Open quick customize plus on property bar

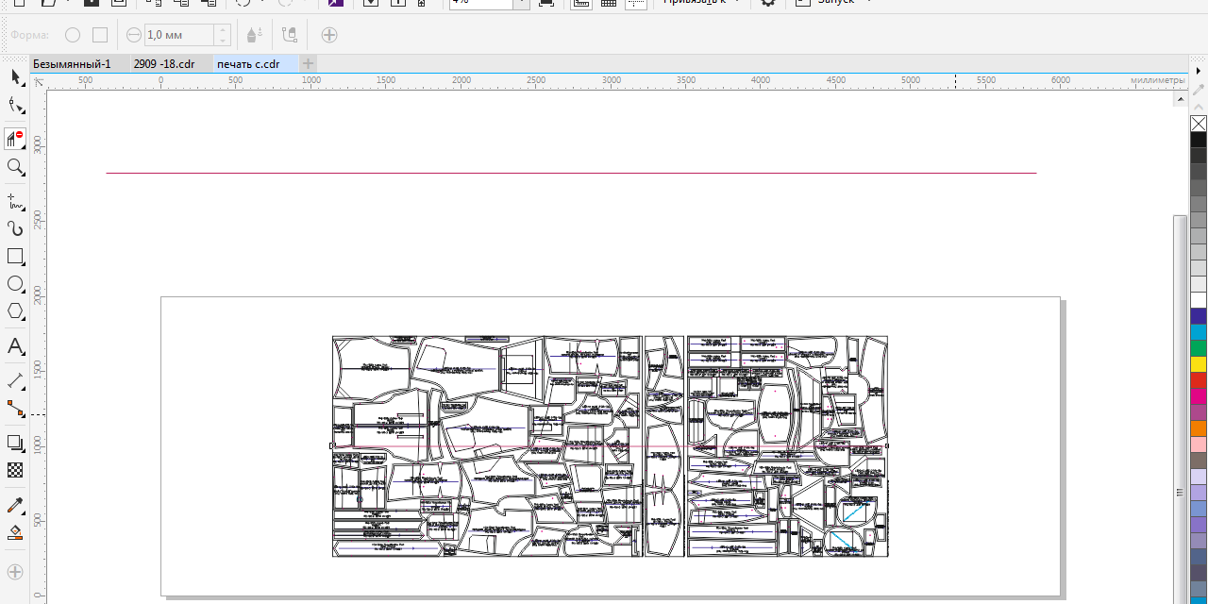(x=328, y=35)
